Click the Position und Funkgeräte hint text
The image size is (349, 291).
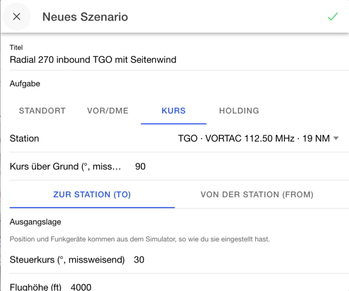(x=140, y=239)
